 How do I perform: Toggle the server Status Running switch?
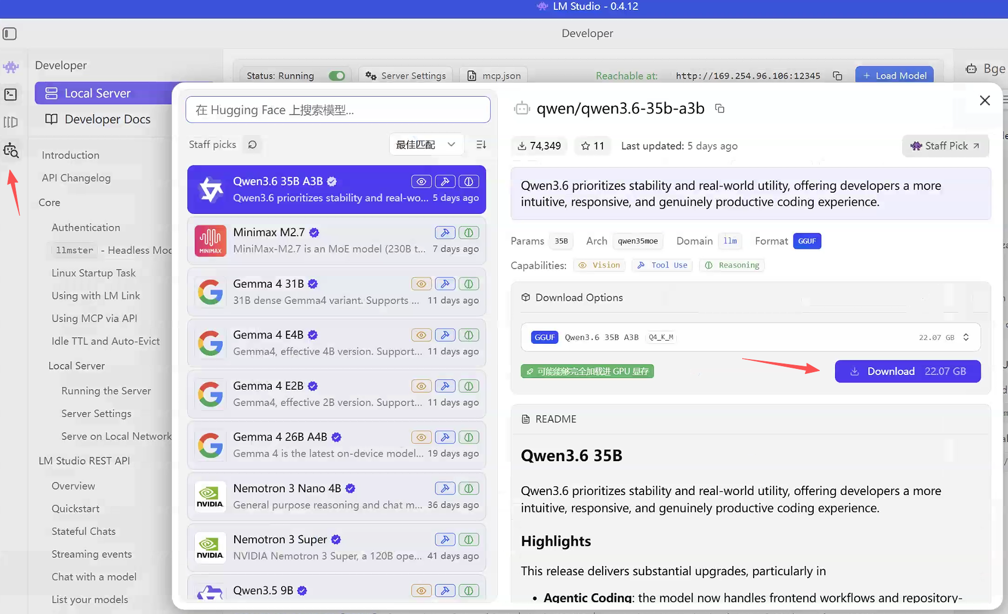coord(337,76)
